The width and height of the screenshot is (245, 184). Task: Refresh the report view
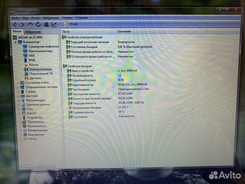(38, 25)
